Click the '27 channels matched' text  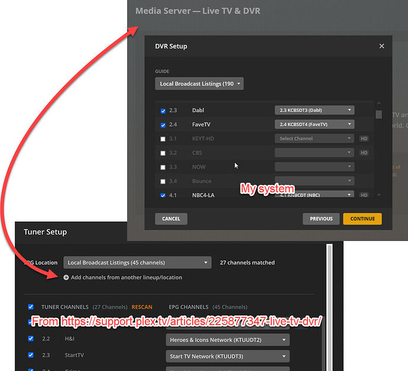247,262
